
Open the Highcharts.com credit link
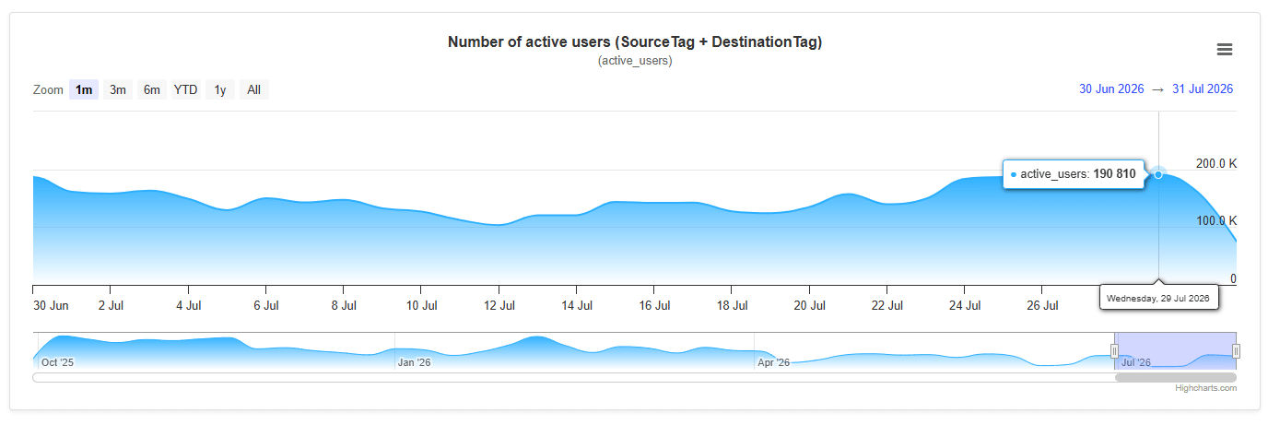click(1205, 388)
